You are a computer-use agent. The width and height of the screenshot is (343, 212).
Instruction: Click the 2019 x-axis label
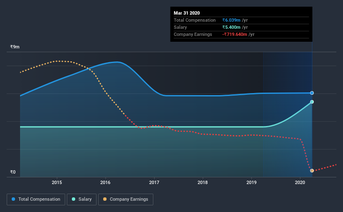(x=252, y=182)
